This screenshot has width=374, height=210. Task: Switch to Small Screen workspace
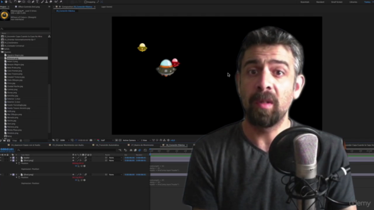point(337,2)
